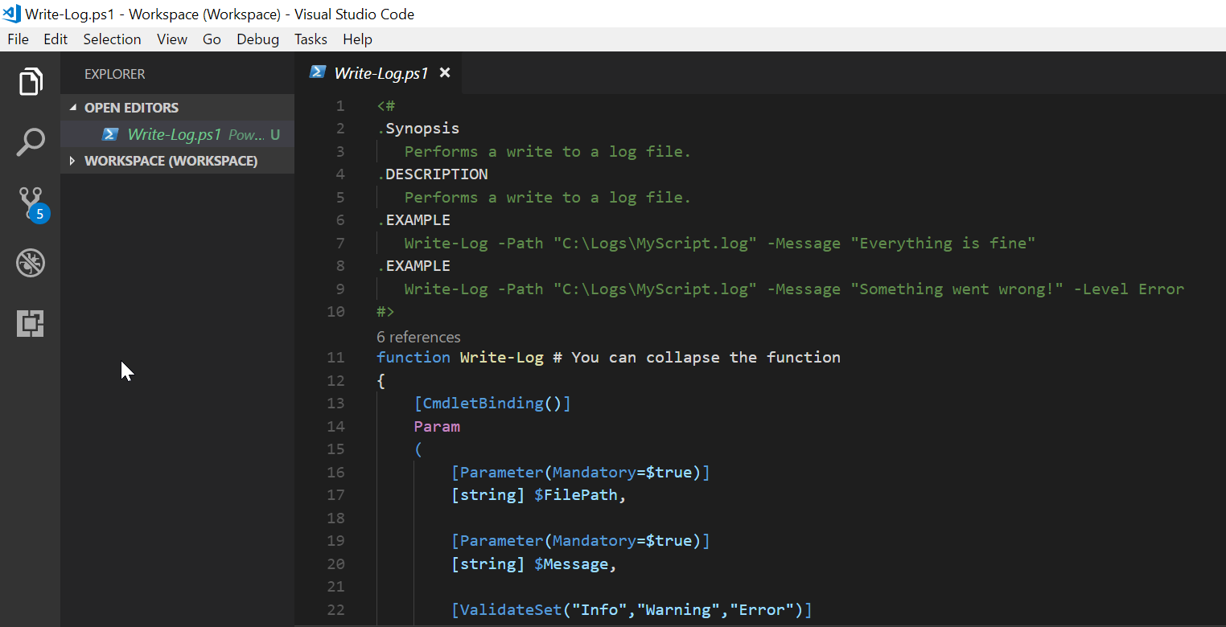Click line number 1 in the gutter
The width and height of the screenshot is (1226, 627).
[339, 106]
